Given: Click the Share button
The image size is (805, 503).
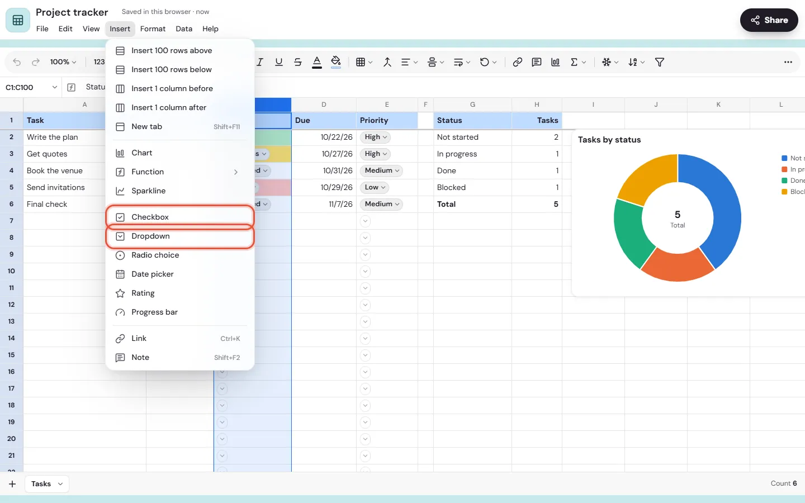Looking at the screenshot, I should [x=769, y=20].
